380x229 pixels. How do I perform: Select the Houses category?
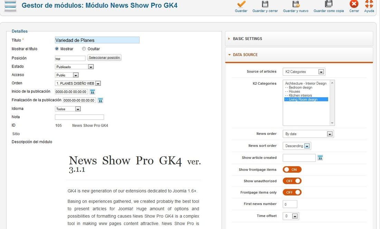[x=306, y=92]
